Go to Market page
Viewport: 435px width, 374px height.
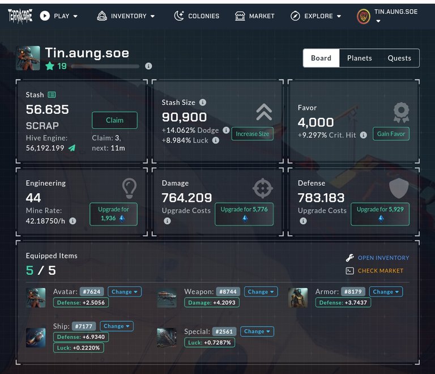coord(255,16)
